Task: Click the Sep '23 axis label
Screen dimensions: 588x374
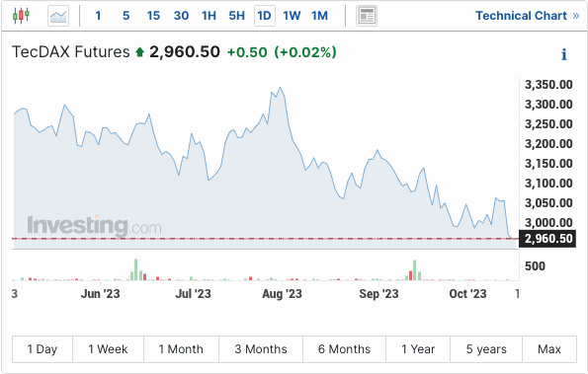Action: 378,294
